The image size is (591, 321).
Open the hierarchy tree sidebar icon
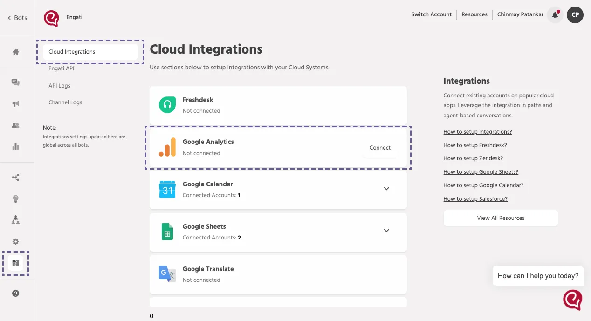(x=16, y=220)
